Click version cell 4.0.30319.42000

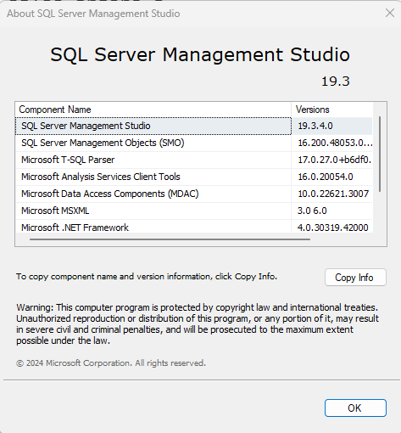[x=332, y=227]
